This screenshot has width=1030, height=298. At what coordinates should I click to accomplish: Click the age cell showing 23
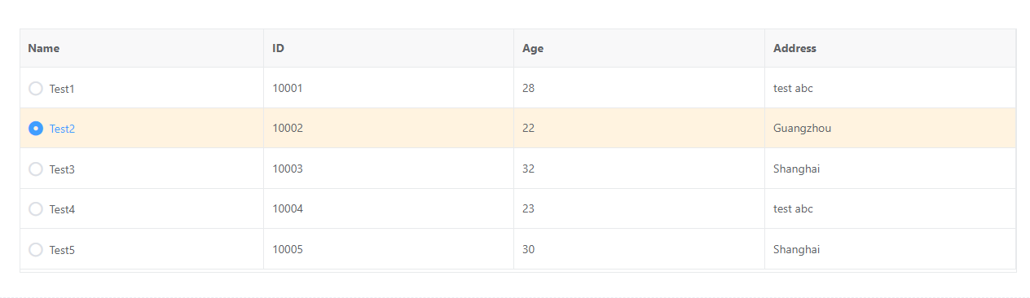point(640,208)
